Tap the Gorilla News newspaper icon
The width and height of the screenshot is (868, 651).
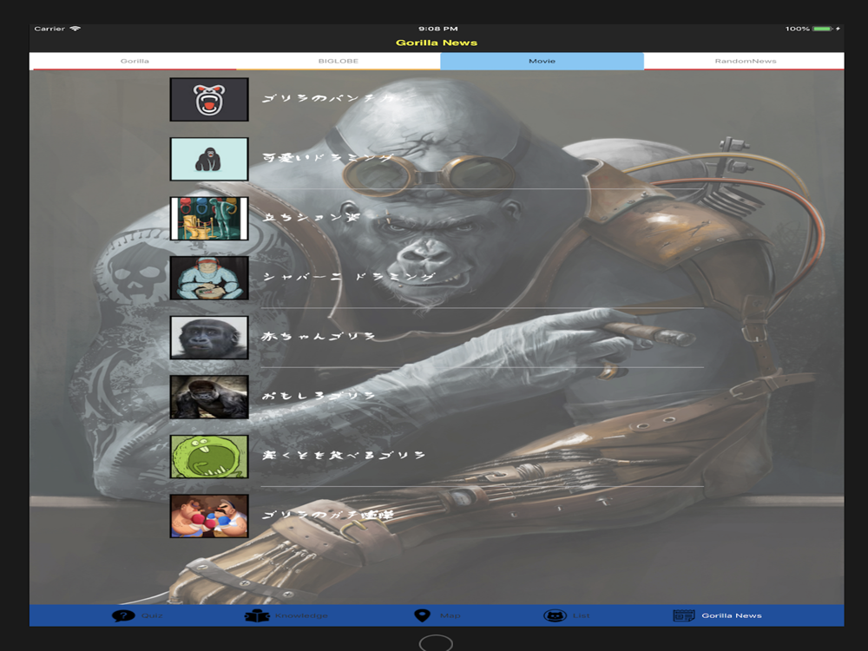tap(684, 615)
